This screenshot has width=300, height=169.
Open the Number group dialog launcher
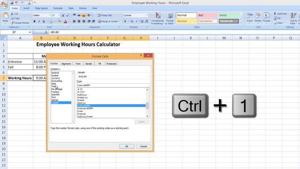(147, 27)
